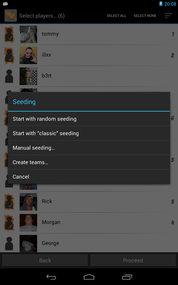Tap the battery status icon
Image resolution: width=178 pixels, height=285 pixels.
pyautogui.click(x=161, y=3)
